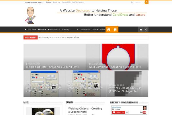Click the cartoon man site logo
The image size is (172, 115).
30,16
